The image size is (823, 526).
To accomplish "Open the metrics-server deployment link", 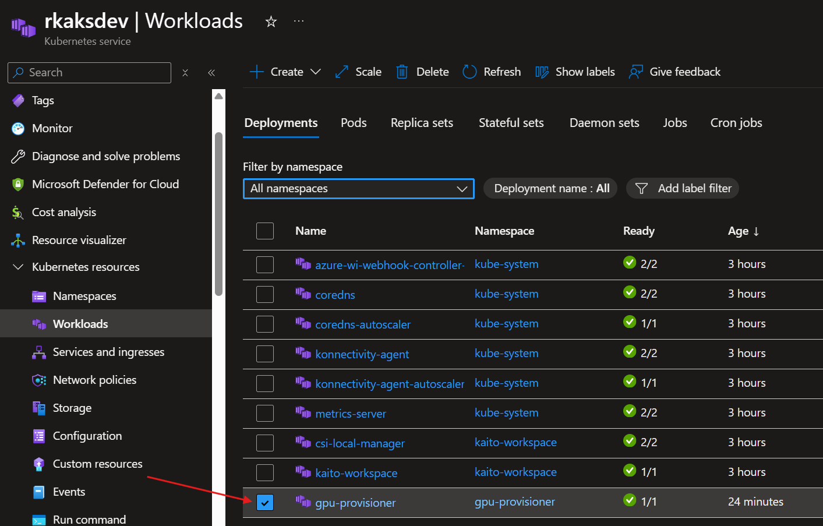I will pyautogui.click(x=351, y=414).
